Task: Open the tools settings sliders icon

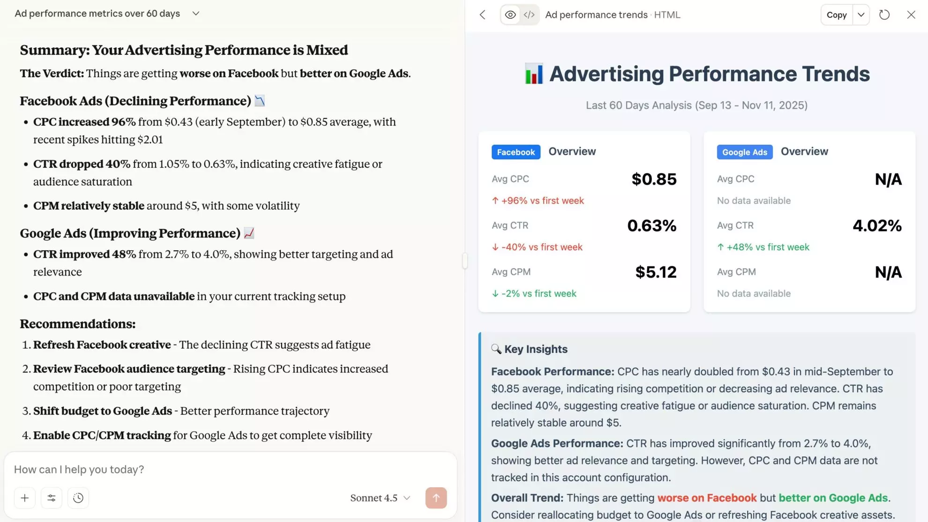Action: coord(52,498)
